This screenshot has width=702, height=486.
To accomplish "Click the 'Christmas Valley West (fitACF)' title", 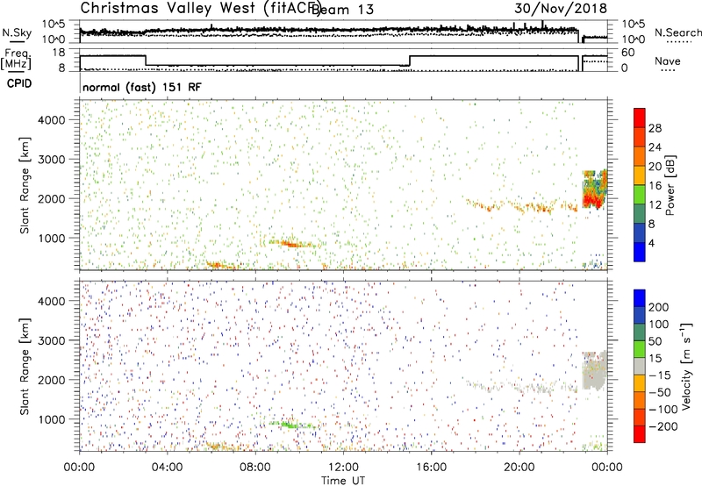I will (x=200, y=9).
